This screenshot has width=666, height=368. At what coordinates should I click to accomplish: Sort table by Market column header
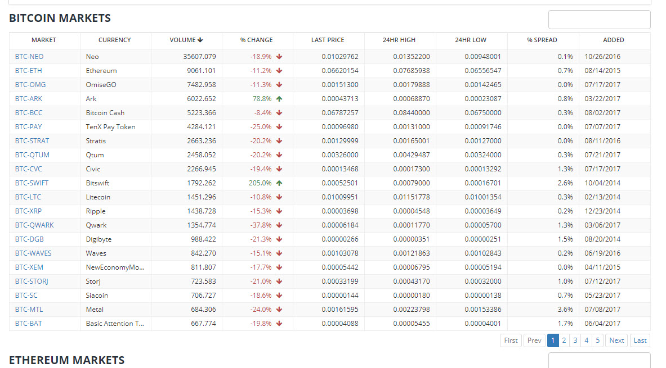(x=44, y=40)
